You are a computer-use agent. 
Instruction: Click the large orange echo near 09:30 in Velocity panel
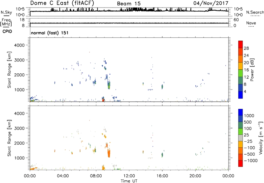click(x=109, y=153)
